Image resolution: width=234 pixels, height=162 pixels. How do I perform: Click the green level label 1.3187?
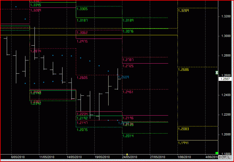click(82, 21)
